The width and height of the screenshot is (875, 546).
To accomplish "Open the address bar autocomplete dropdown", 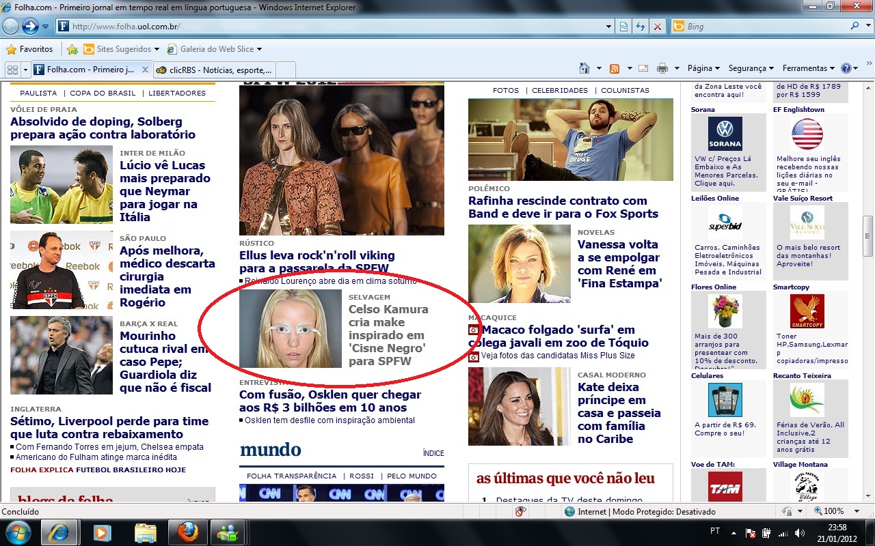I will click(x=609, y=27).
